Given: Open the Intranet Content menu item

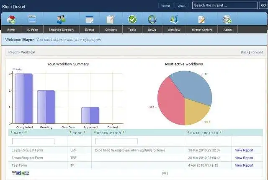Looking at the screenshot, I should click(202, 30).
